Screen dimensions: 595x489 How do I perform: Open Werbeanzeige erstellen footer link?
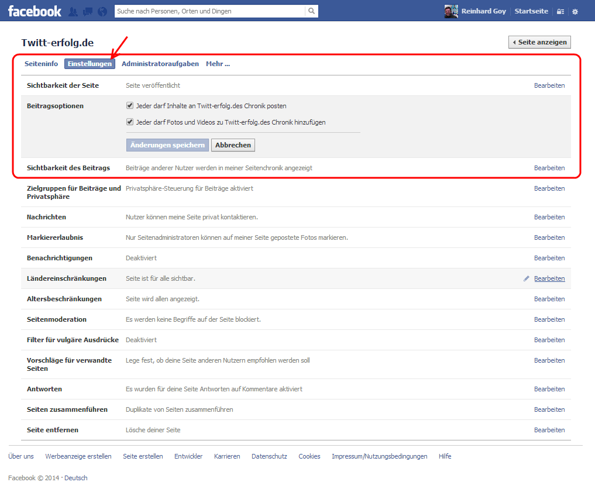coord(78,456)
